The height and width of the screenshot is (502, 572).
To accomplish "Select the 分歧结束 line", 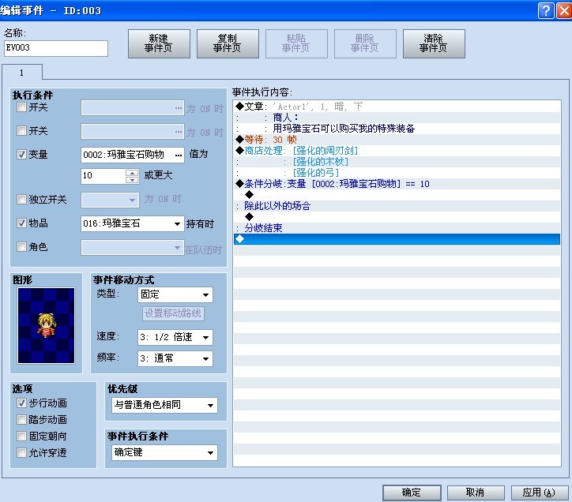I will pyautogui.click(x=397, y=228).
